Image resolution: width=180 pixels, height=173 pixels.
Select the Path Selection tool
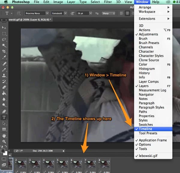pyautogui.click(x=4, y=123)
